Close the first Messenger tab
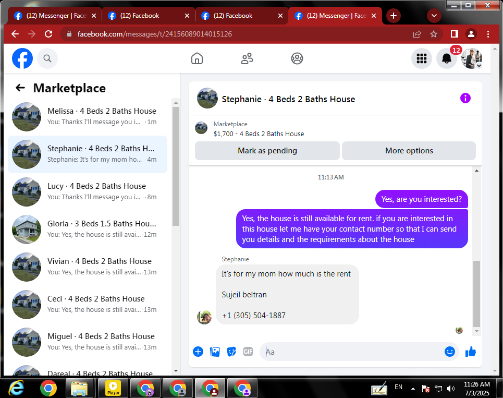This screenshot has width=503, height=398. pos(94,16)
